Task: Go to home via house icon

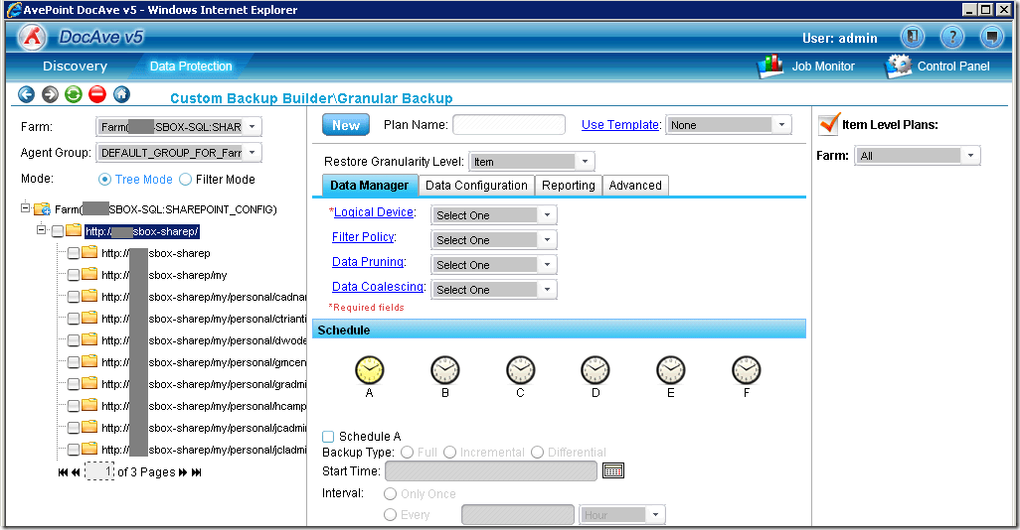Action: pos(121,95)
